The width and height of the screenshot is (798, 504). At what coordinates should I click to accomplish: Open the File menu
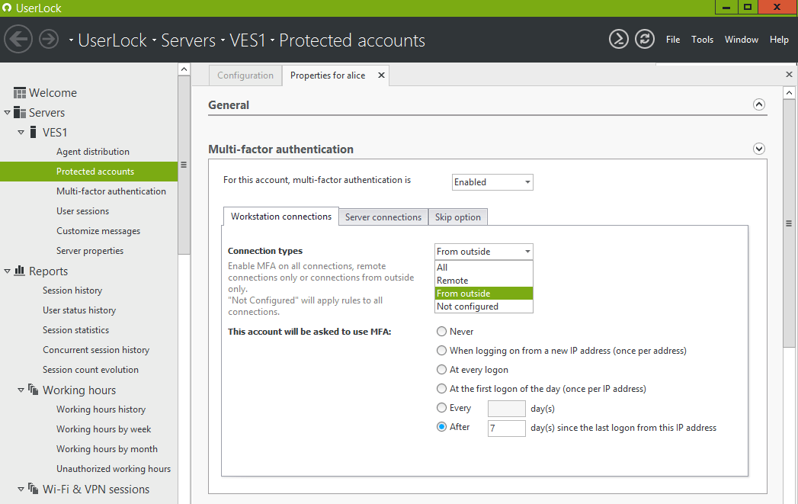[673, 39]
